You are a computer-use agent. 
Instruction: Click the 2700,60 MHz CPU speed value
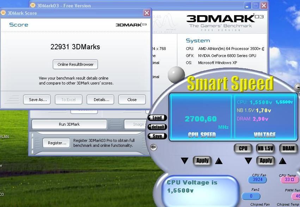point(201,119)
